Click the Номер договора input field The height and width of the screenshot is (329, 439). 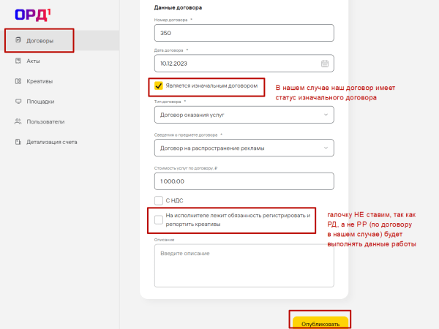coord(244,33)
